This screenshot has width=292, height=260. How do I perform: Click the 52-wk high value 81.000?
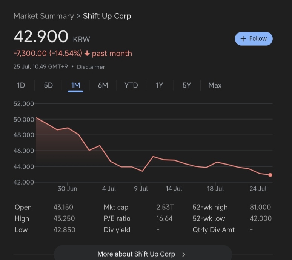pyautogui.click(x=260, y=207)
